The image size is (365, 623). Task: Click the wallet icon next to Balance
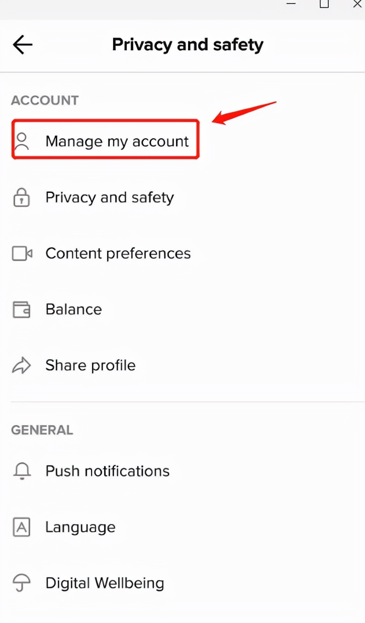22,309
